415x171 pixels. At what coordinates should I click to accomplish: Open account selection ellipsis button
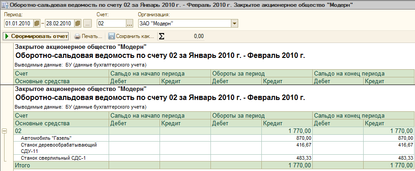(129, 24)
